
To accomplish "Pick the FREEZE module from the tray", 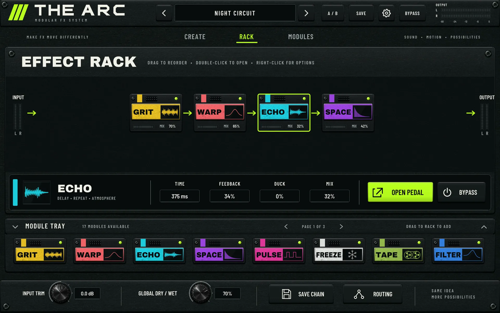I will pyautogui.click(x=339, y=251).
